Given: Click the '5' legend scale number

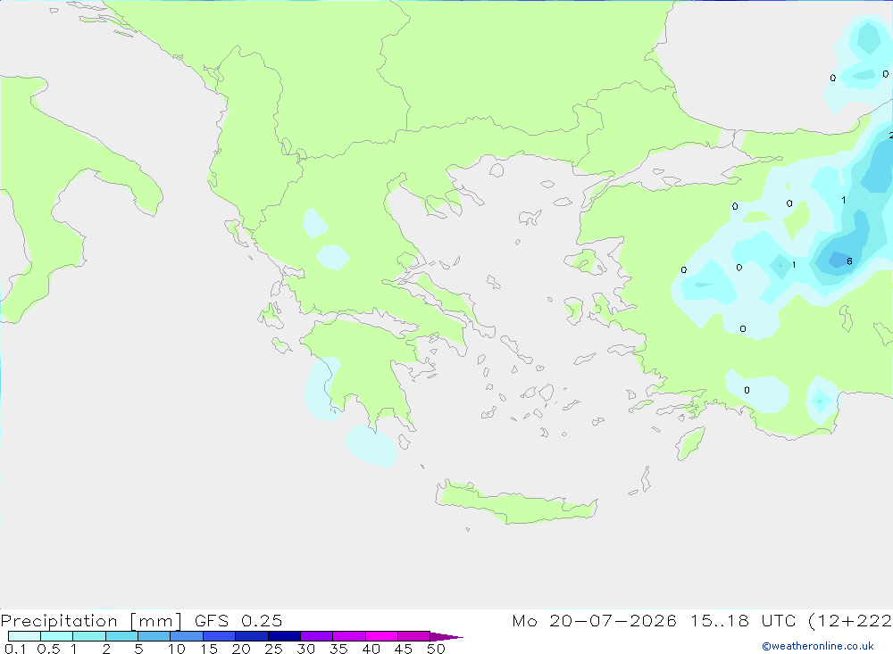Looking at the screenshot, I should (138, 649).
